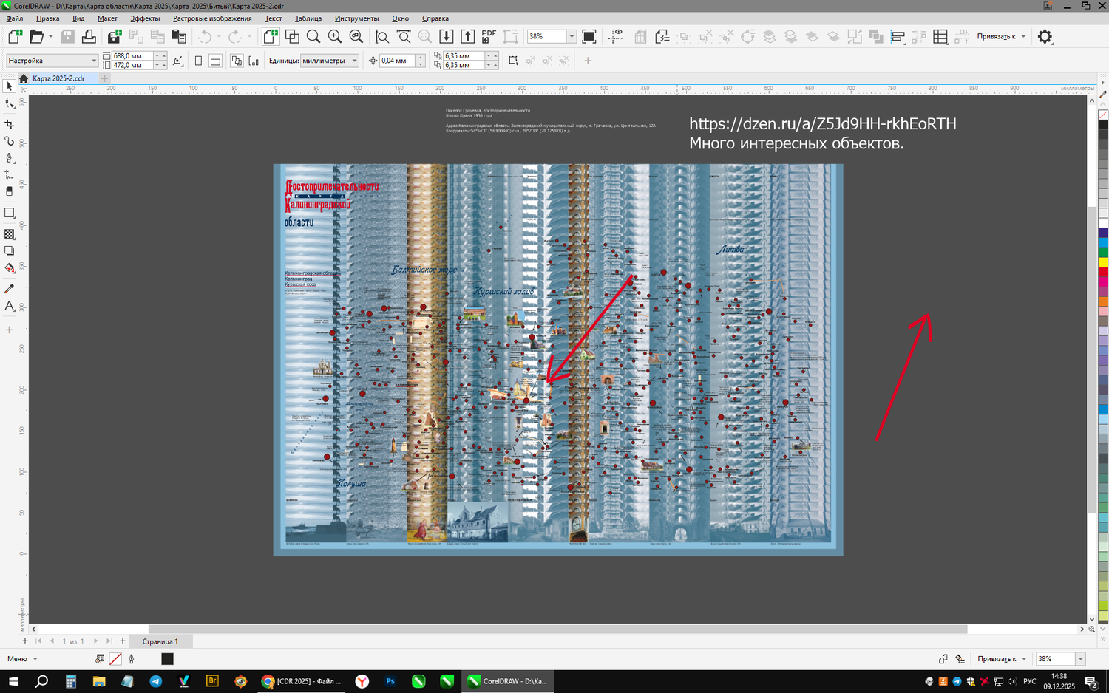Expand the zoom level 38% dropdown
Screen dimensions: 1109x693
point(572,36)
